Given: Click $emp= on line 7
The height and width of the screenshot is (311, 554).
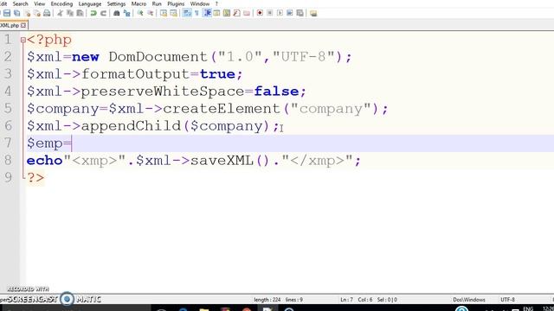Looking at the screenshot, I should (49, 143).
